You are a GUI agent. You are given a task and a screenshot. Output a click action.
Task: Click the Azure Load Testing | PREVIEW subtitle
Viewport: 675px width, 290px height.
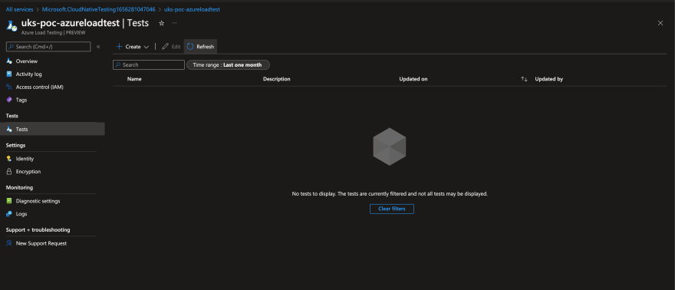coord(54,32)
